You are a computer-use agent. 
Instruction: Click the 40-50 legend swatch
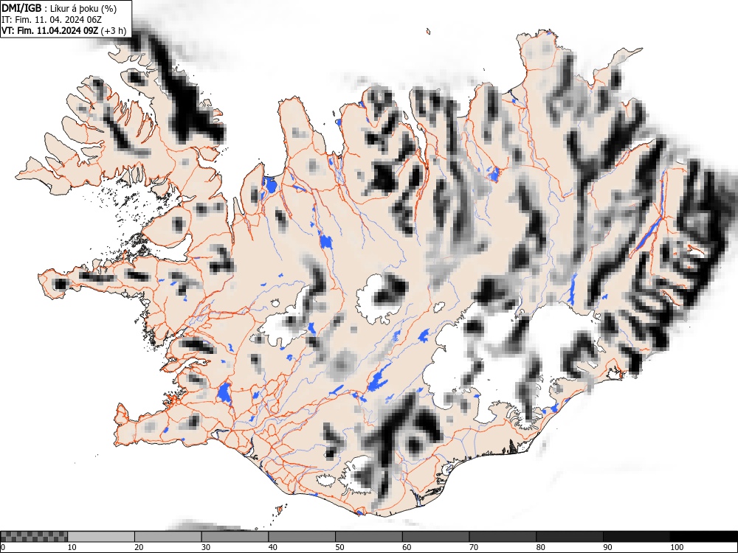click(x=302, y=537)
